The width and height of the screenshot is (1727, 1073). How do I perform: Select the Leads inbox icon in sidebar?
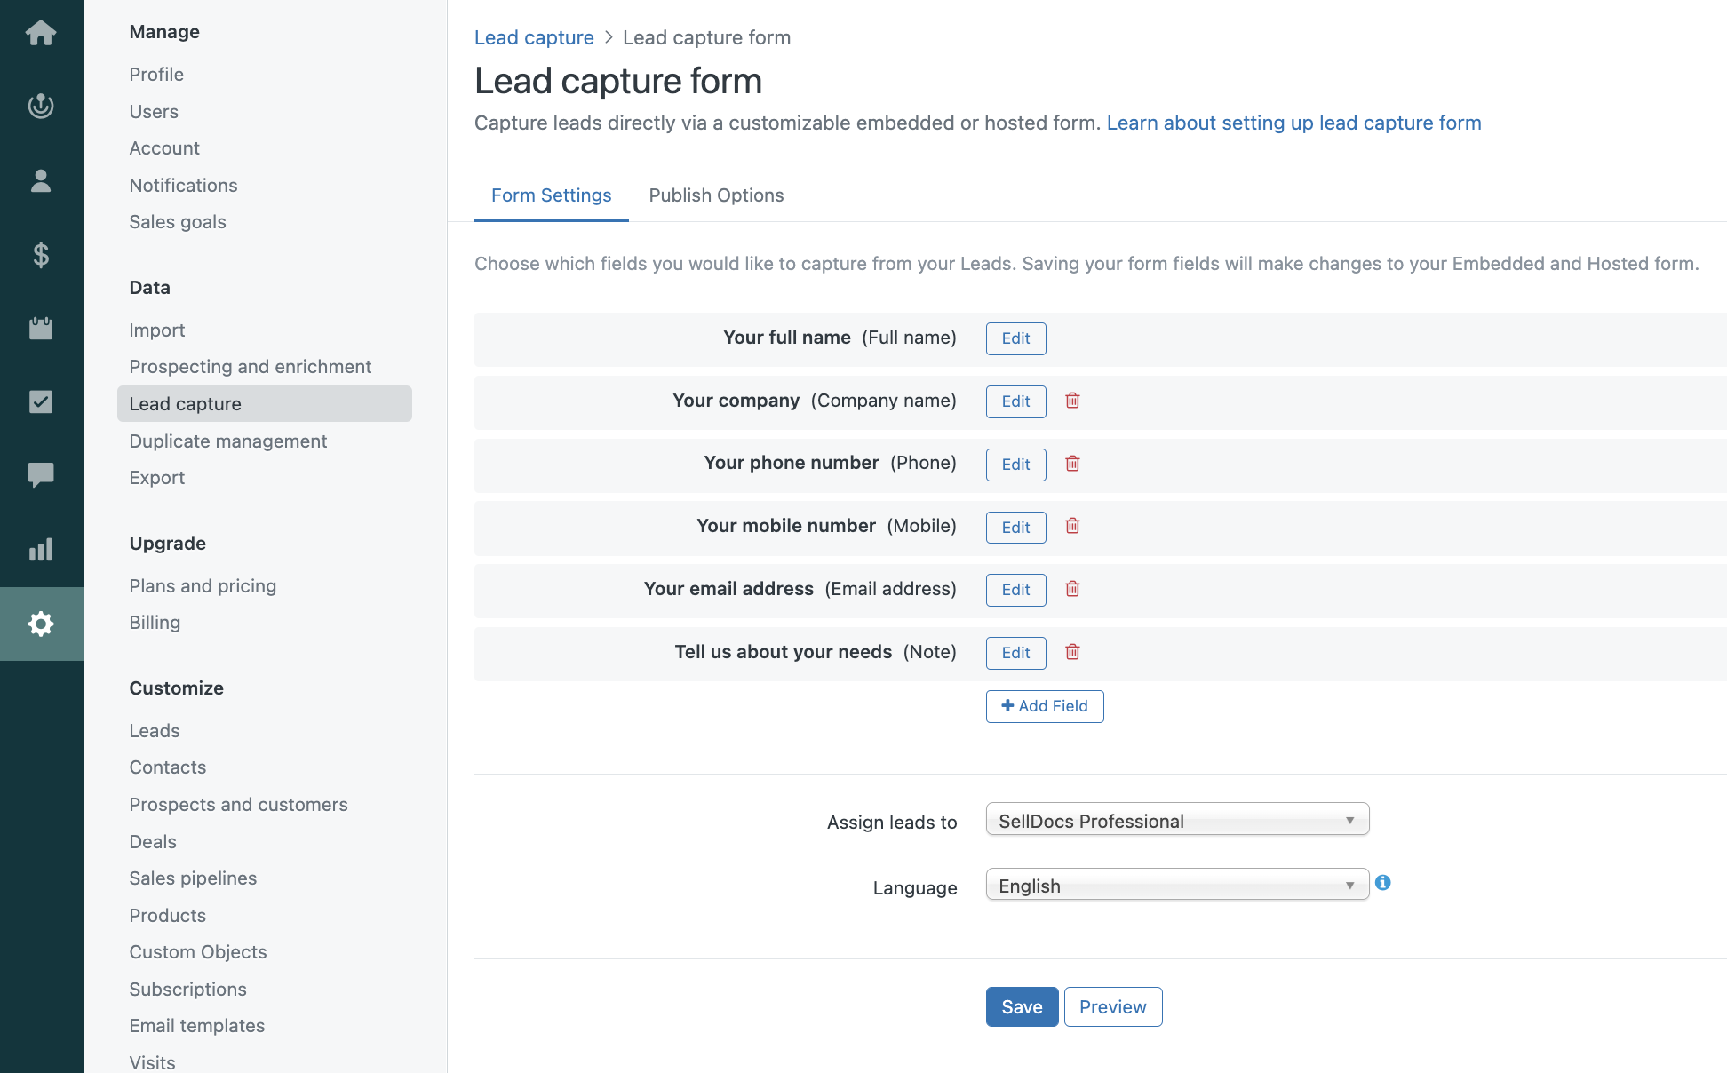42,106
